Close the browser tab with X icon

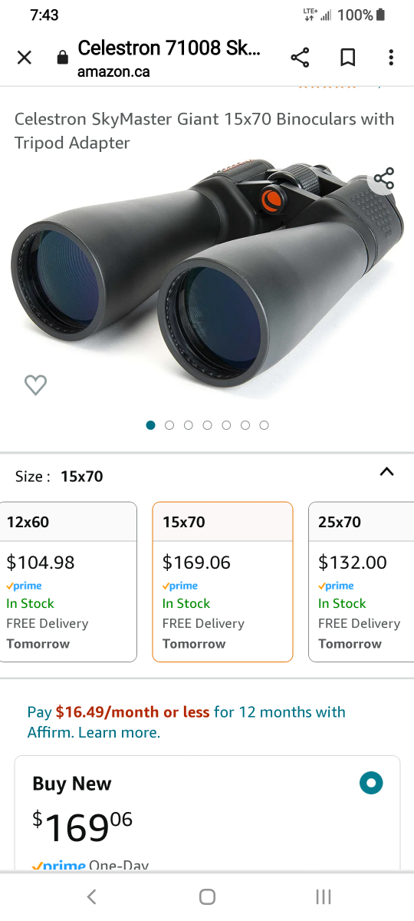pyautogui.click(x=25, y=58)
